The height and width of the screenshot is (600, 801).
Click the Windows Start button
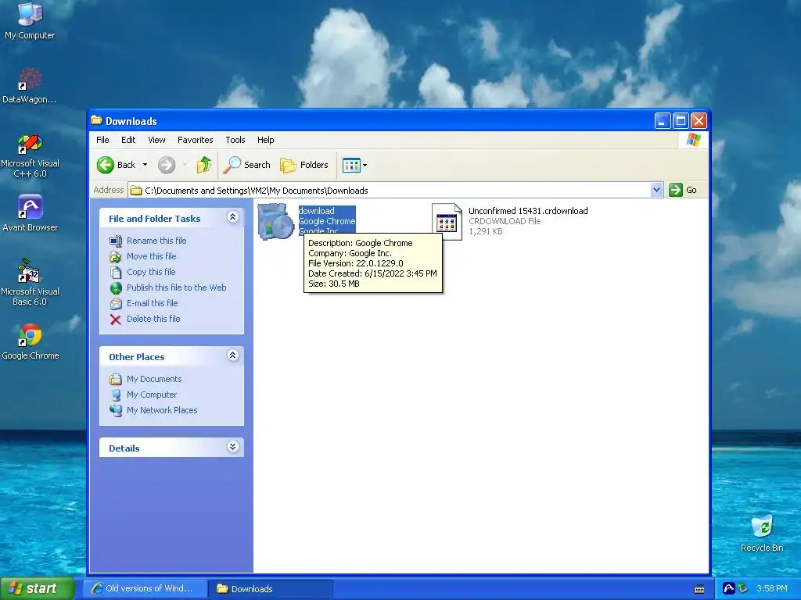(x=38, y=588)
